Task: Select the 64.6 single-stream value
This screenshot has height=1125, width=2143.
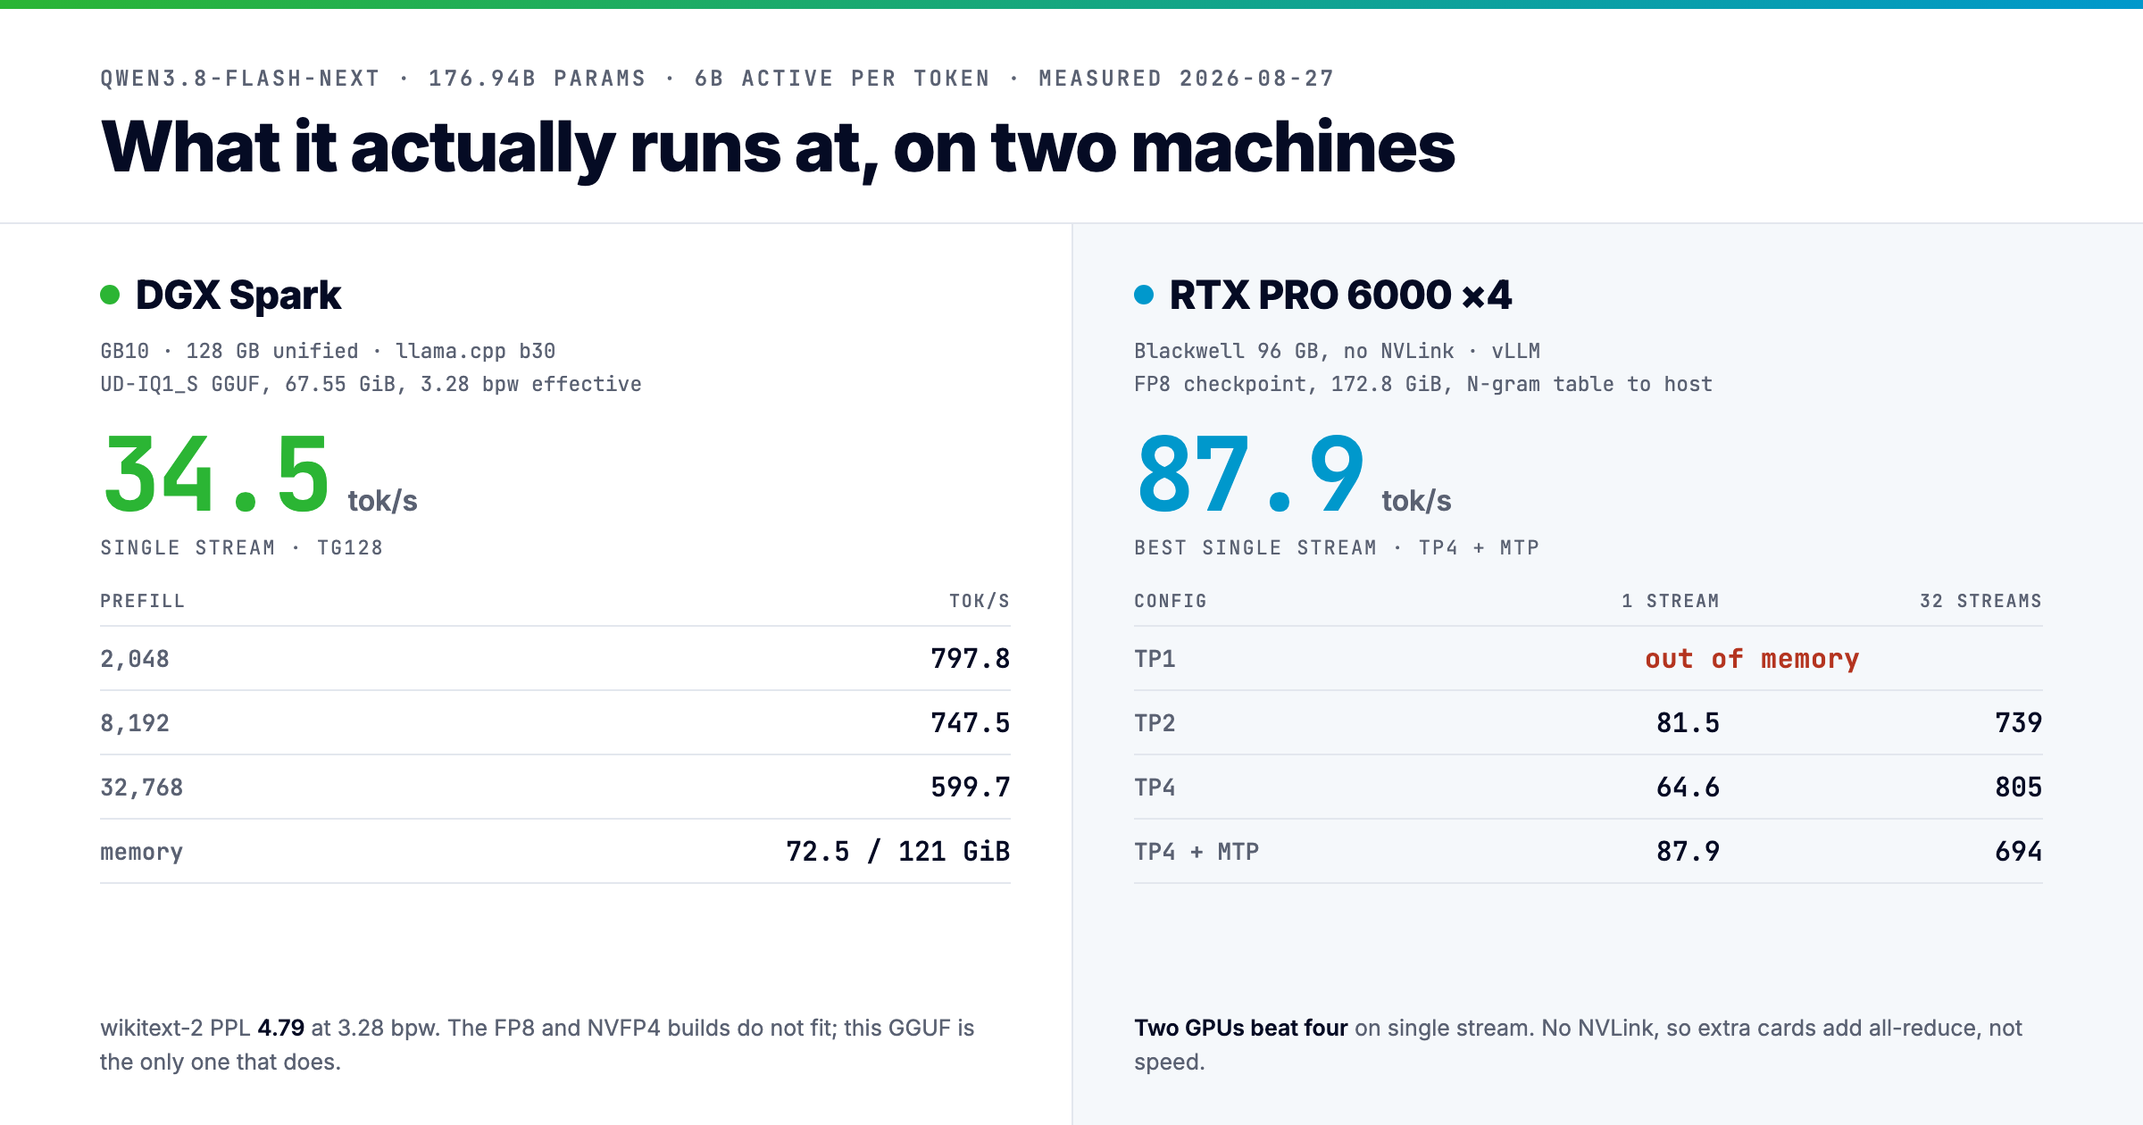Action: pos(1688,787)
